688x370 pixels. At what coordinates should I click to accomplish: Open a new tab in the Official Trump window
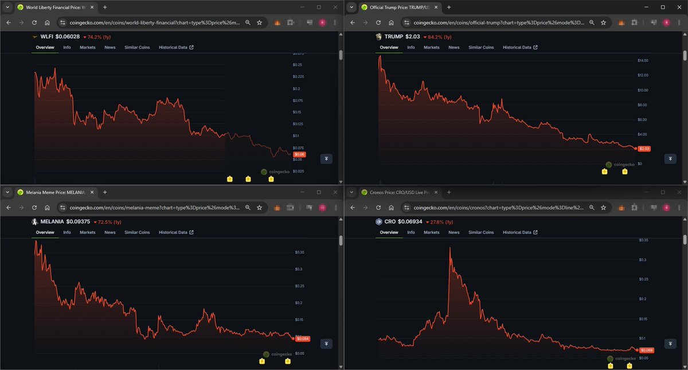(448, 7)
